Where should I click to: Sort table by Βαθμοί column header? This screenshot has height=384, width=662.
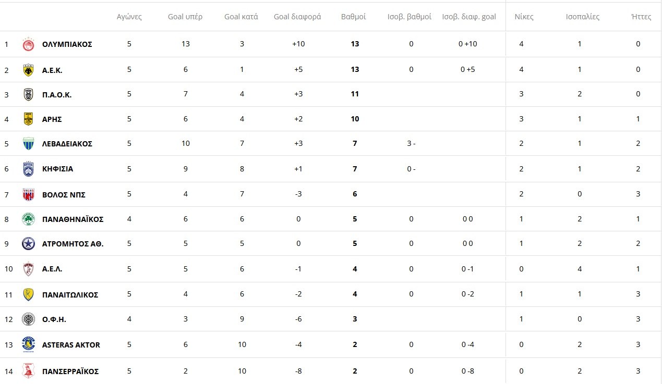pyautogui.click(x=353, y=17)
